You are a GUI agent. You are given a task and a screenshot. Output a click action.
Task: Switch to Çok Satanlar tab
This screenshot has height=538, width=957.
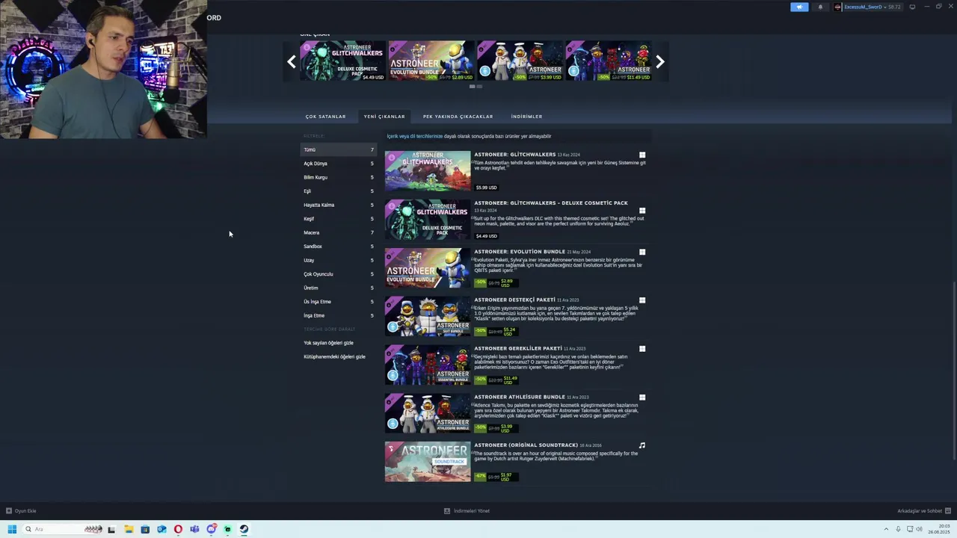(x=325, y=117)
